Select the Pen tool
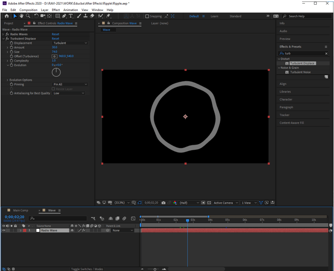 pyautogui.click(x=64, y=16)
